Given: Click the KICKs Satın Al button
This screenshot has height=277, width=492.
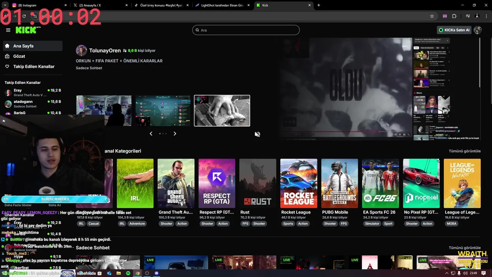Looking at the screenshot, I should tap(454, 30).
